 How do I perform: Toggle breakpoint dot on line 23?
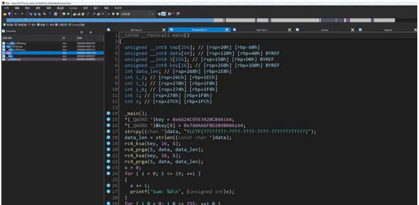[108, 167]
